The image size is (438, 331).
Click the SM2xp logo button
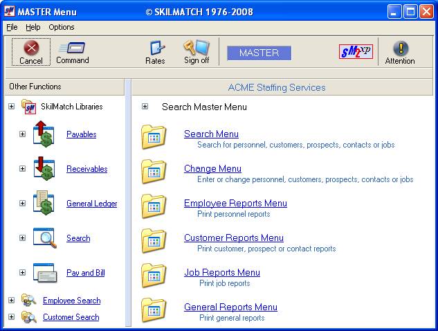click(x=356, y=51)
